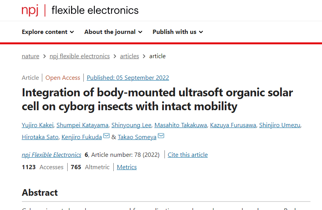This screenshot has width=322, height=210.
Task: Click the italic npj Flexible Electronics journal link
Action: [x=51, y=155]
